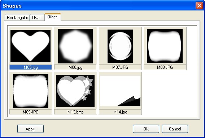205x138 pixels.
Task: Select the M05.jpg heart shape thumbnail
Action: coord(30,46)
